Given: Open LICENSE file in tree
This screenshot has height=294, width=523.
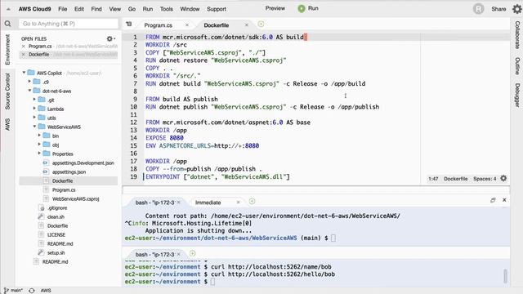Looking at the screenshot, I should 56,234.
